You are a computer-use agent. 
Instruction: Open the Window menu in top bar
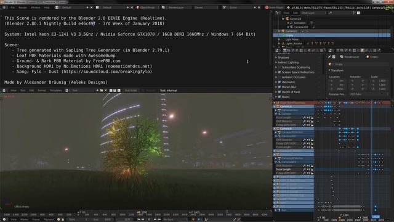[36, 7]
